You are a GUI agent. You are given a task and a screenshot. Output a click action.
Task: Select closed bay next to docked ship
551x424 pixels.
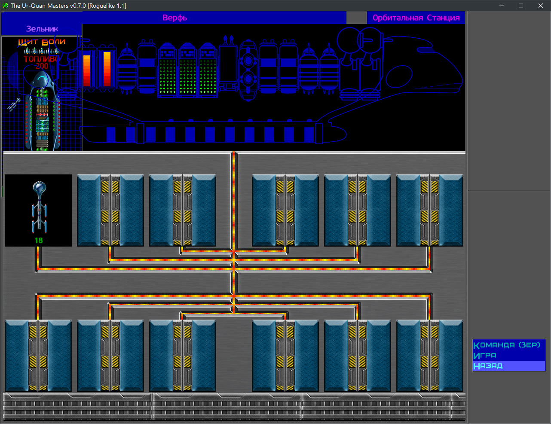click(110, 210)
